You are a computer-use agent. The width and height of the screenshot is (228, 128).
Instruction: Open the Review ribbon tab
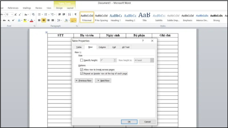tap(39, 8)
